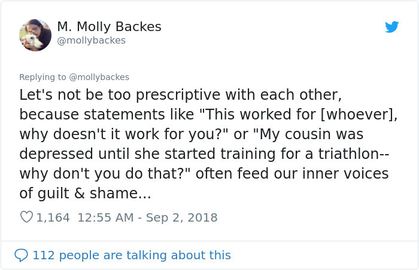This screenshot has height=270, width=419.
Task: Click the 1,164 likes count
Action: coord(53,217)
